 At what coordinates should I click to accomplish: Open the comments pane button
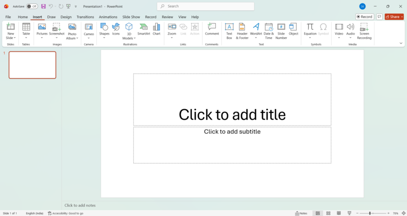click(379, 17)
